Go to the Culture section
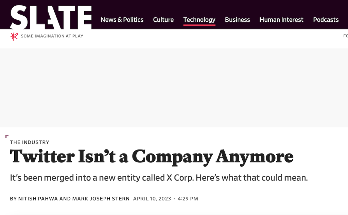The image size is (348, 215). (163, 20)
